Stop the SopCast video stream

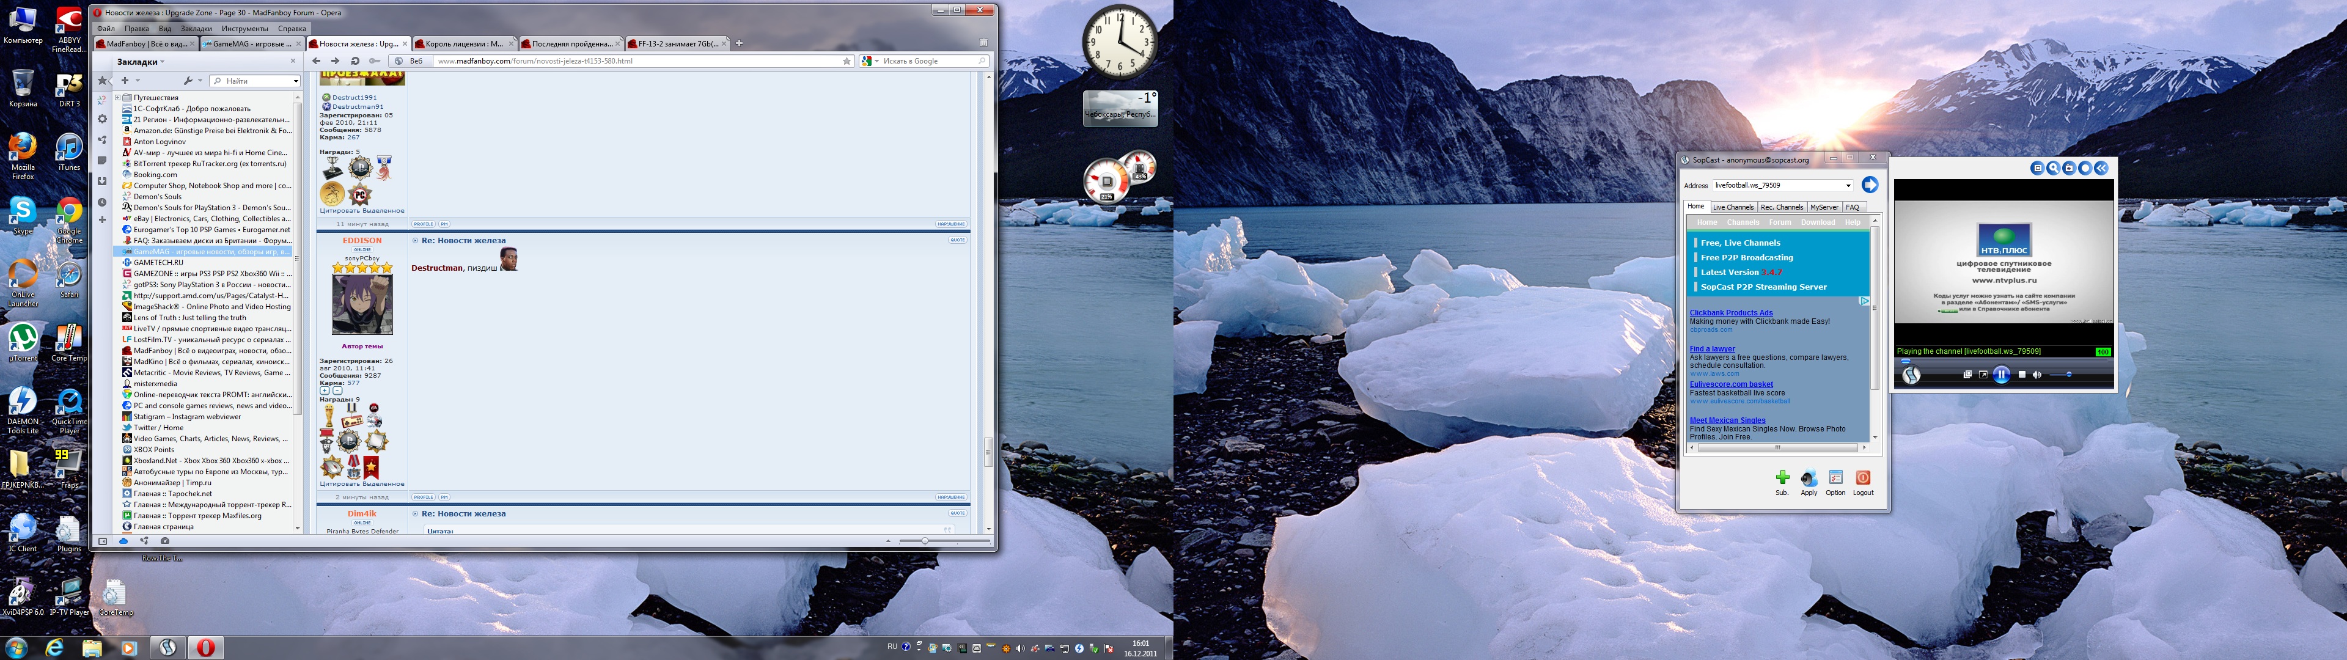tap(2022, 375)
